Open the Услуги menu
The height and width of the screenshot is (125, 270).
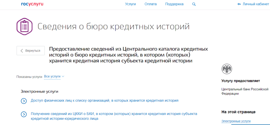pos(131,4)
